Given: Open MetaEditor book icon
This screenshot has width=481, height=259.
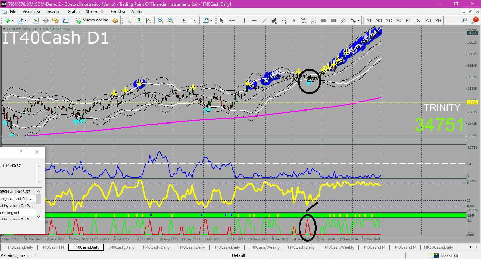Looking at the screenshot, I should (x=115, y=20).
